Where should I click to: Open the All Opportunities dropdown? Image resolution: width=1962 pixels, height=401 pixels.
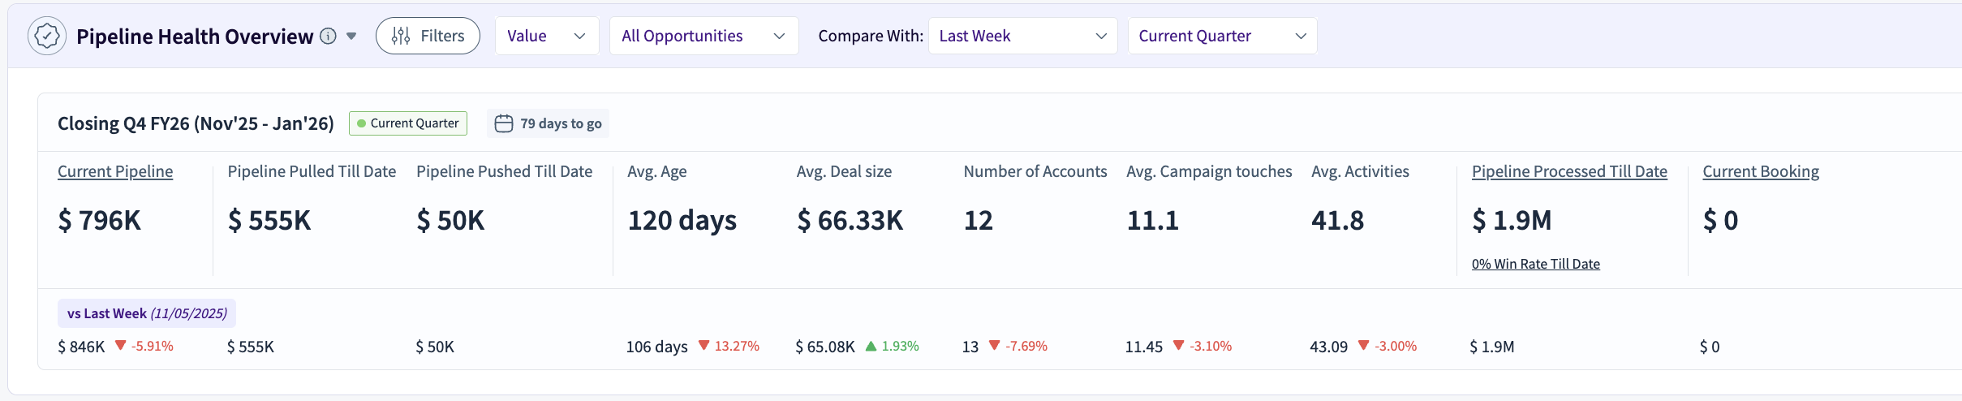pos(704,36)
